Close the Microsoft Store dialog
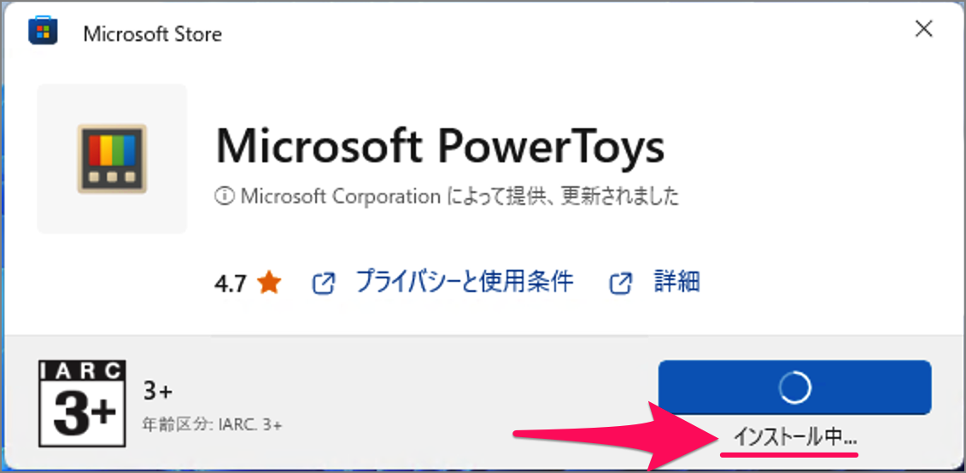Image resolution: width=966 pixels, height=473 pixels. click(x=923, y=29)
